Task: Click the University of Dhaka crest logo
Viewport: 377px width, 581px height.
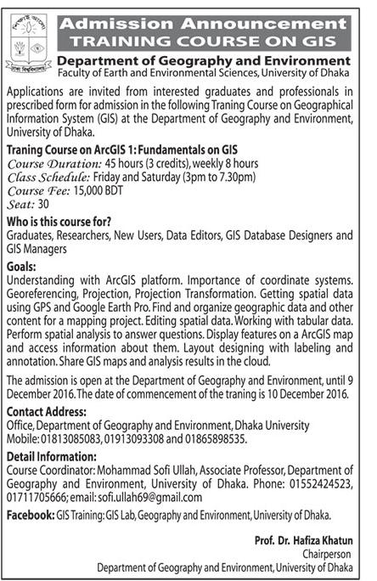Action: pyautogui.click(x=29, y=43)
